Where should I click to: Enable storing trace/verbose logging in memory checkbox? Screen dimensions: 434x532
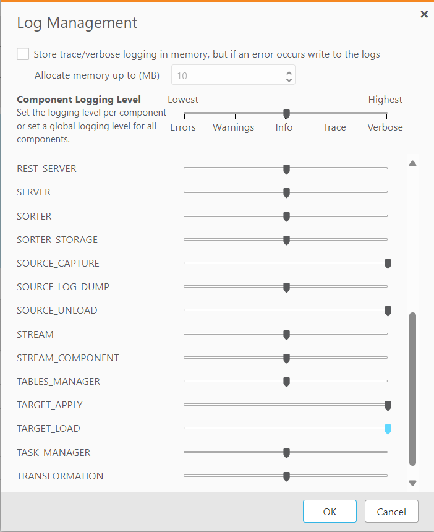(23, 54)
